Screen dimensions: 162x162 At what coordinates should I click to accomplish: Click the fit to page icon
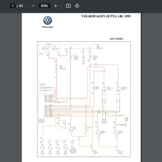pos(68,6)
